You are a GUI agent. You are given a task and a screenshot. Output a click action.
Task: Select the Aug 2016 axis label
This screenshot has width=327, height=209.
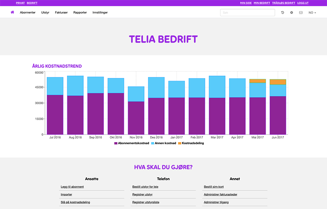(75, 137)
